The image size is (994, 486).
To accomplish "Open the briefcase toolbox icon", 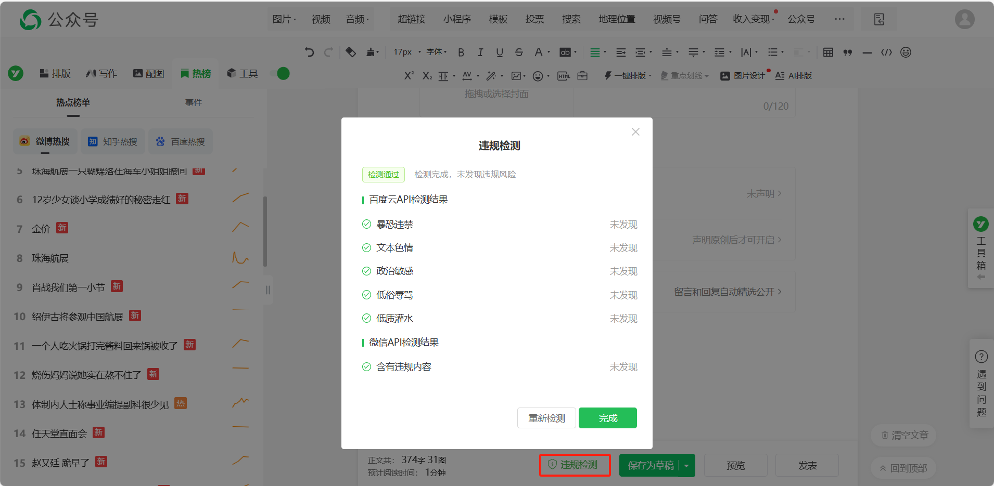I will click(x=582, y=76).
